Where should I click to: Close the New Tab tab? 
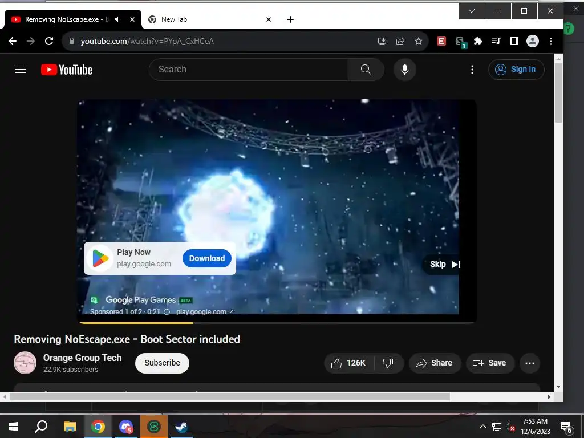pos(269,19)
